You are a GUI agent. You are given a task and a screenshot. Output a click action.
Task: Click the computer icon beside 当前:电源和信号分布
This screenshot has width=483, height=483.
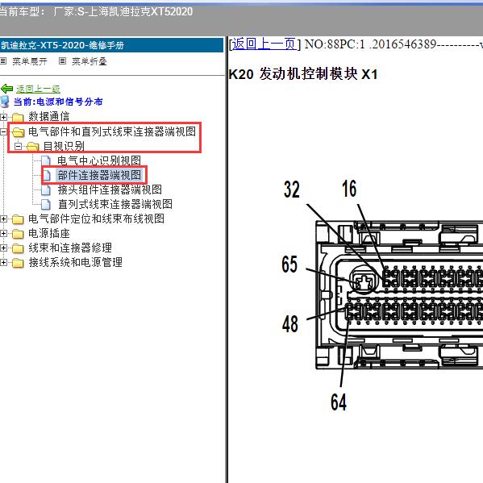point(5,102)
